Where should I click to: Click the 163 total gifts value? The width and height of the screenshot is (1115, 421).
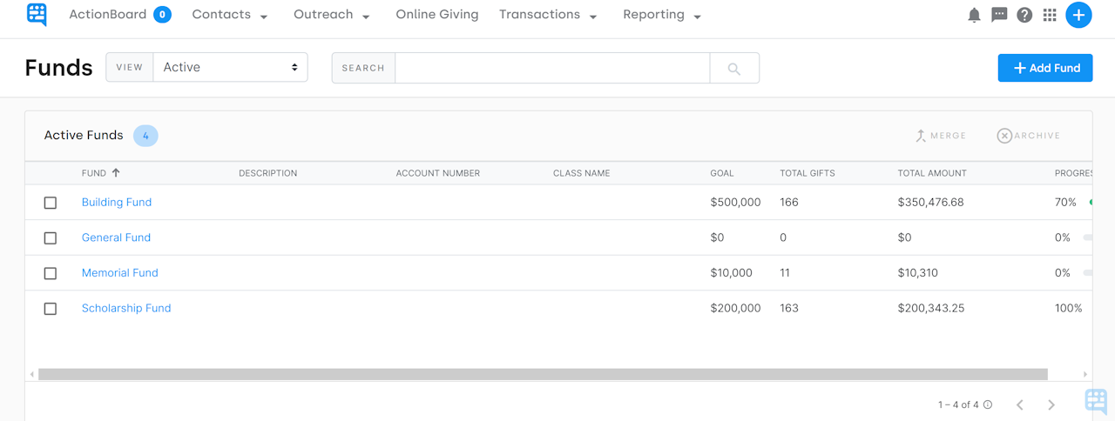pyautogui.click(x=789, y=309)
